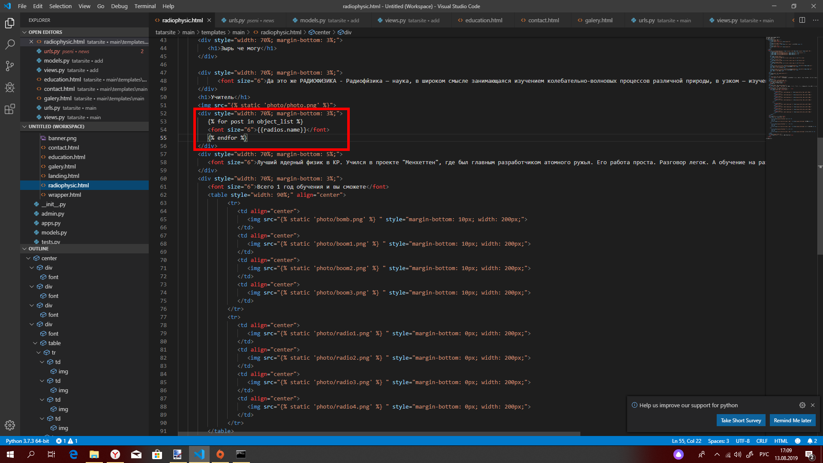Image resolution: width=823 pixels, height=463 pixels.
Task: Open the Edit menu
Action: pos(38,6)
